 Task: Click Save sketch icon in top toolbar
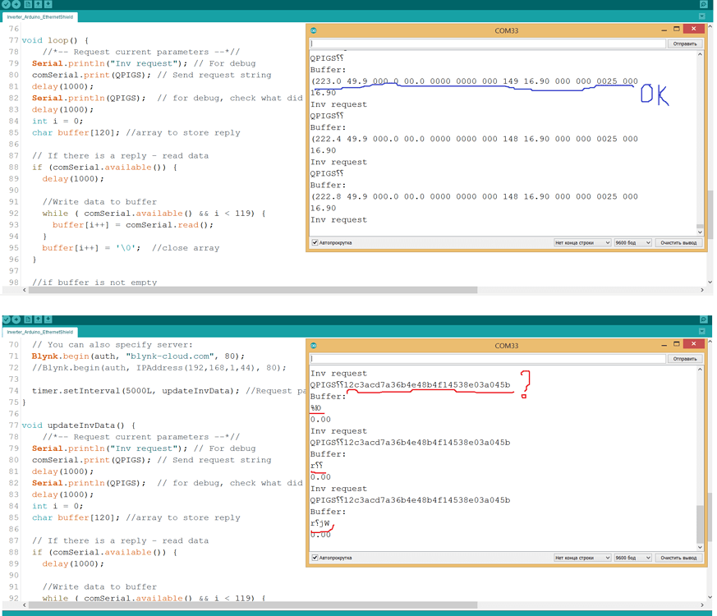pyautogui.click(x=48, y=4)
